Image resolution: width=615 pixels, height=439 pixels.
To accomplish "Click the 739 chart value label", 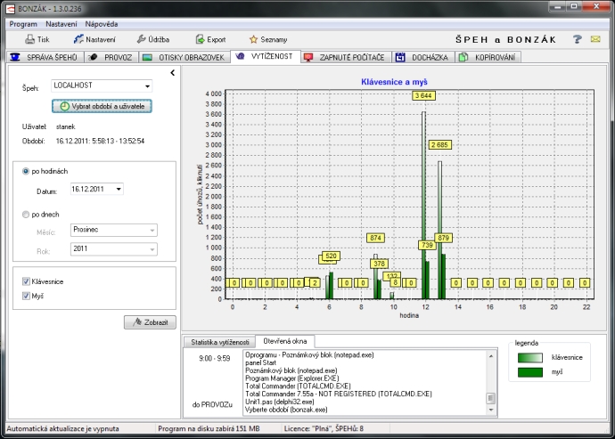I will click(x=427, y=245).
